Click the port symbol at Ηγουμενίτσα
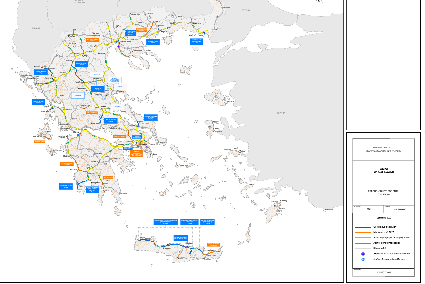The height and width of the screenshot is (284, 425). (x=35, y=83)
